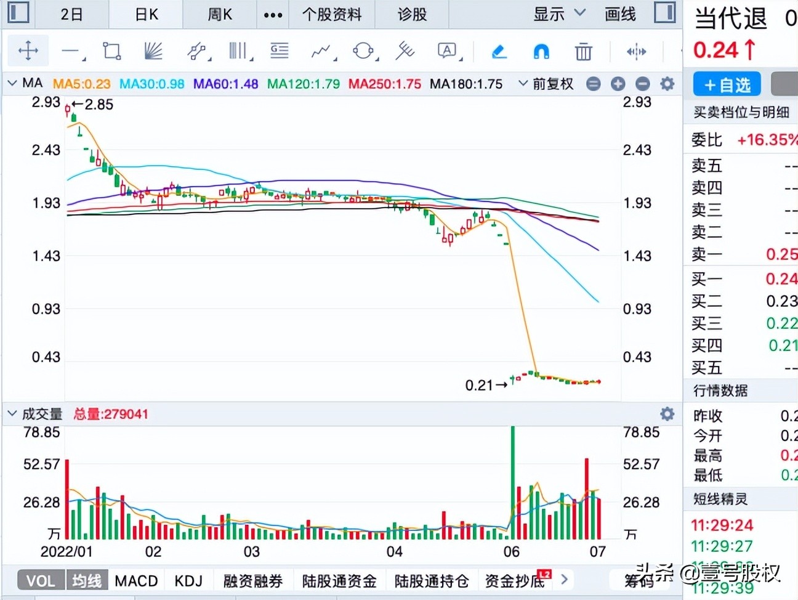The height and width of the screenshot is (600, 798).
Task: Pick the rectangle shape drawing tool
Action: tap(111, 51)
